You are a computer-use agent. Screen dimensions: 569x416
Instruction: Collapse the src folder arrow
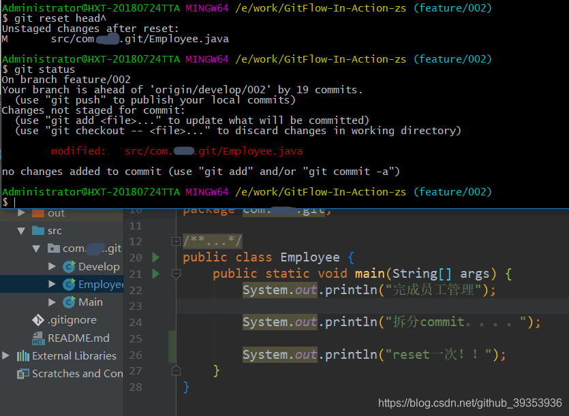[21, 231]
